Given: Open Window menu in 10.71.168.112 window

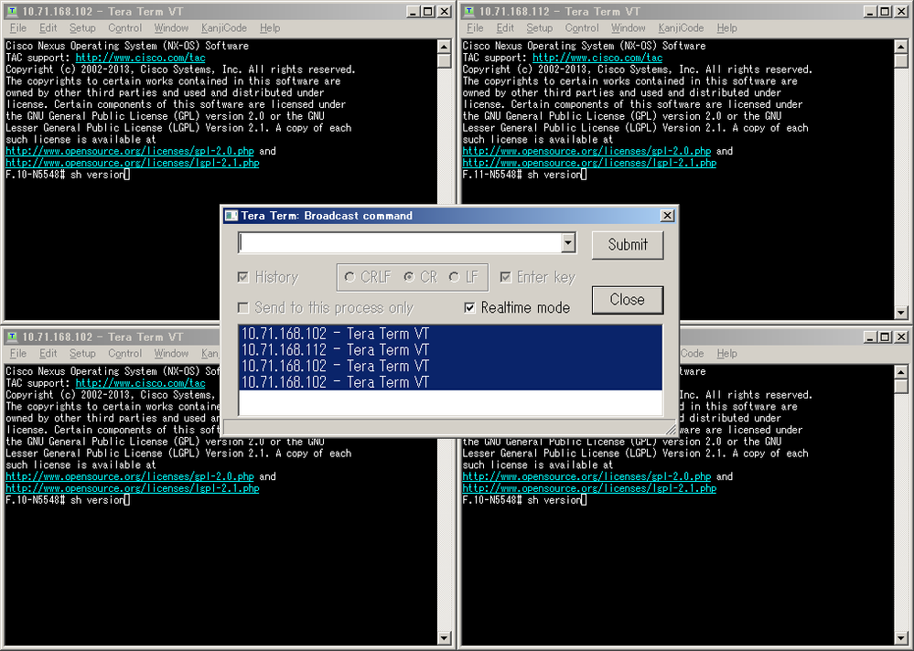Looking at the screenshot, I should pyautogui.click(x=629, y=28).
